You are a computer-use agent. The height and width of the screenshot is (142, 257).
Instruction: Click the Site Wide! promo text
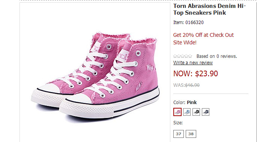pos(185,42)
